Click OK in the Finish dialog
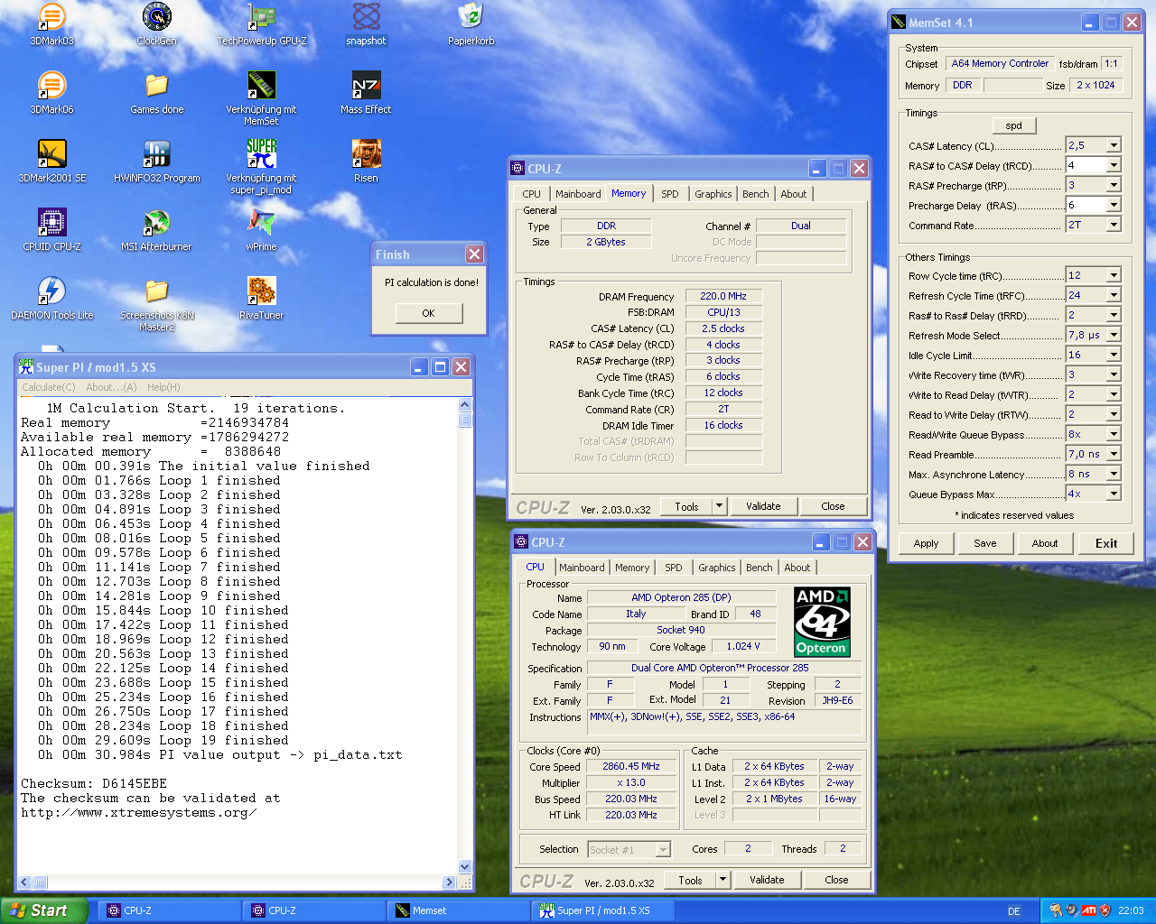This screenshot has height=924, width=1156. click(x=428, y=313)
